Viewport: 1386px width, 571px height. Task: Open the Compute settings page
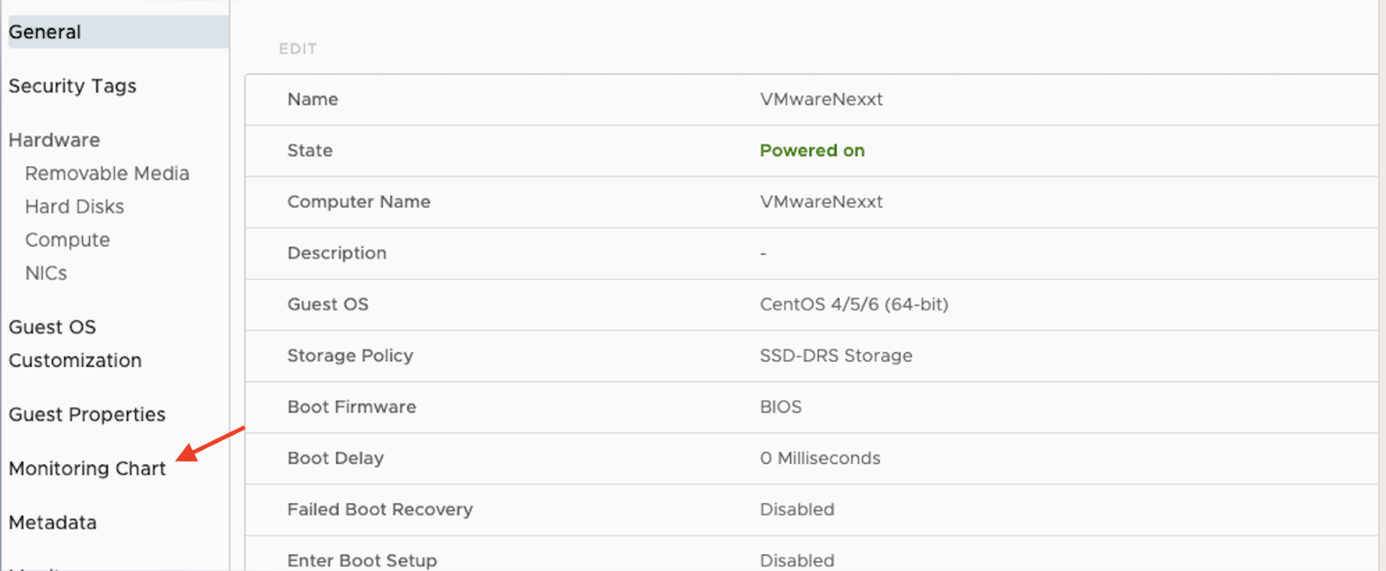pyautogui.click(x=67, y=240)
